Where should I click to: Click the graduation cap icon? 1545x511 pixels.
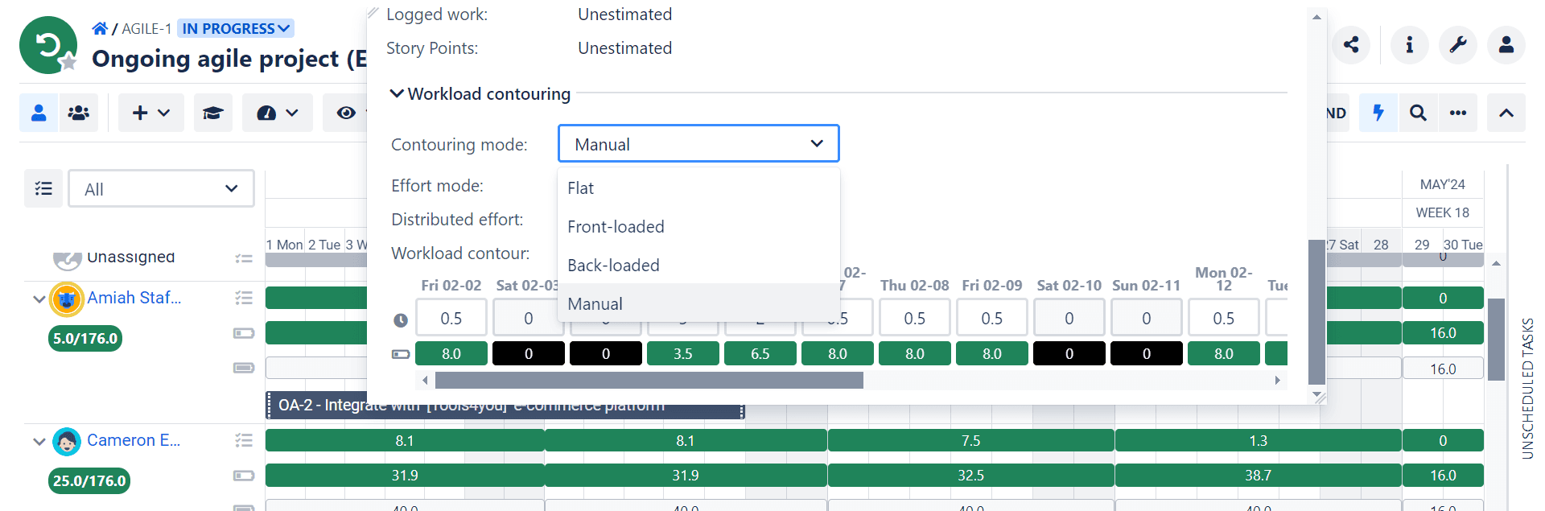pyautogui.click(x=212, y=113)
